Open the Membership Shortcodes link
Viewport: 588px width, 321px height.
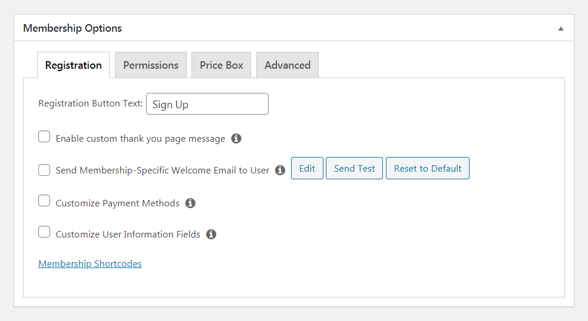click(90, 264)
